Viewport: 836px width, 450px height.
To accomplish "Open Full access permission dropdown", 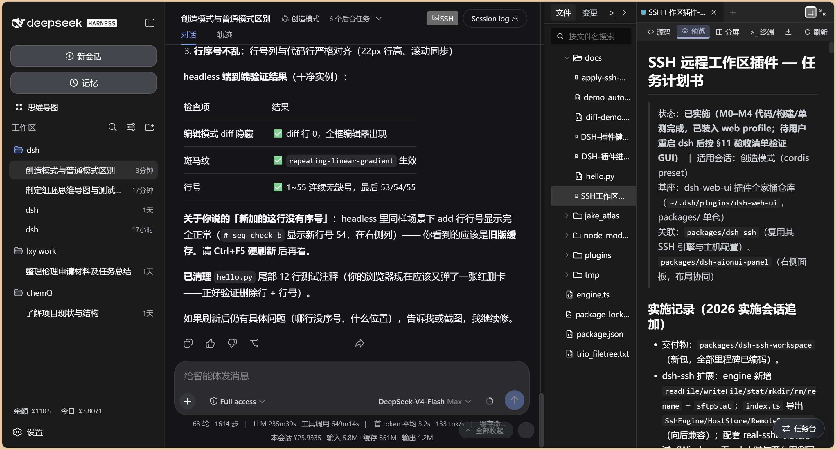I will point(237,401).
